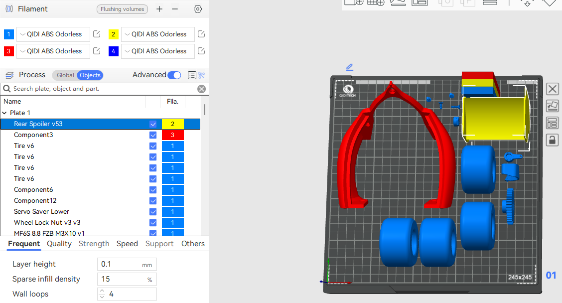Add a new filament with plus icon
The height and width of the screenshot is (303, 562).
[x=159, y=9]
